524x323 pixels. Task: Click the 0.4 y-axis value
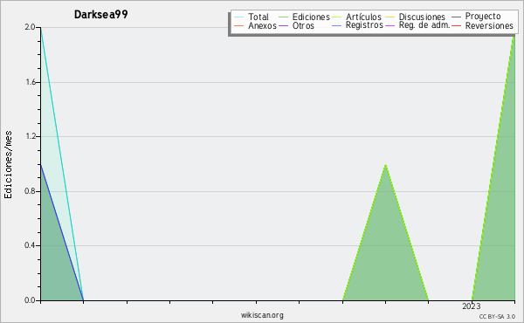[x=30, y=245]
